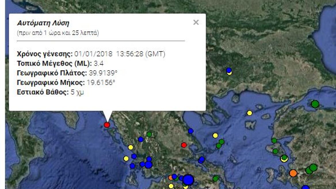Click the orange earthquake marker near the Turkish coast
This screenshot has width=336, height=189.
[293, 173]
